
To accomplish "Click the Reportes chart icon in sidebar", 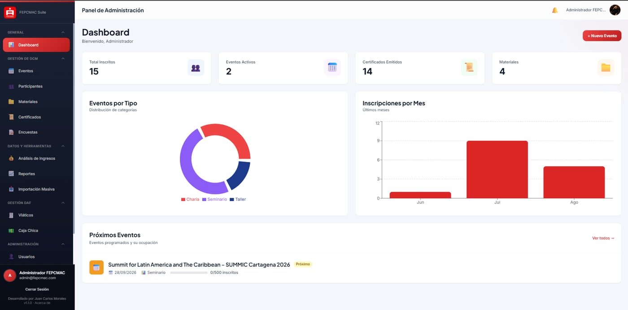I will (11, 174).
